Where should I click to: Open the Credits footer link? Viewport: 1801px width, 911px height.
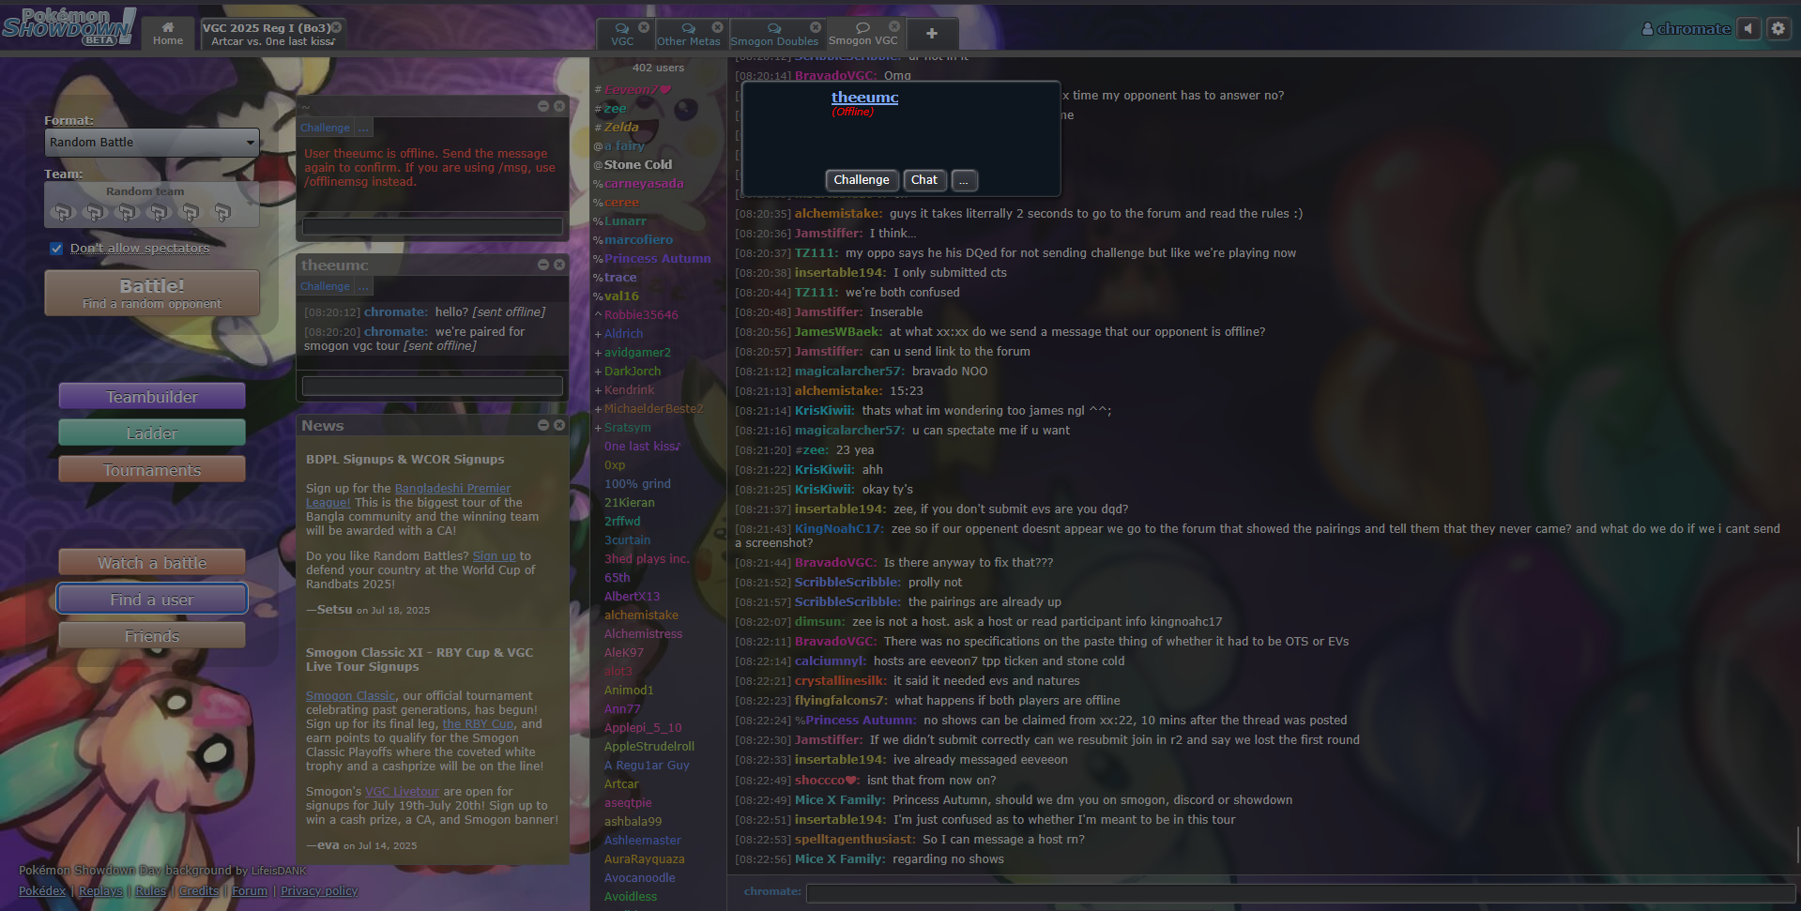click(199, 891)
